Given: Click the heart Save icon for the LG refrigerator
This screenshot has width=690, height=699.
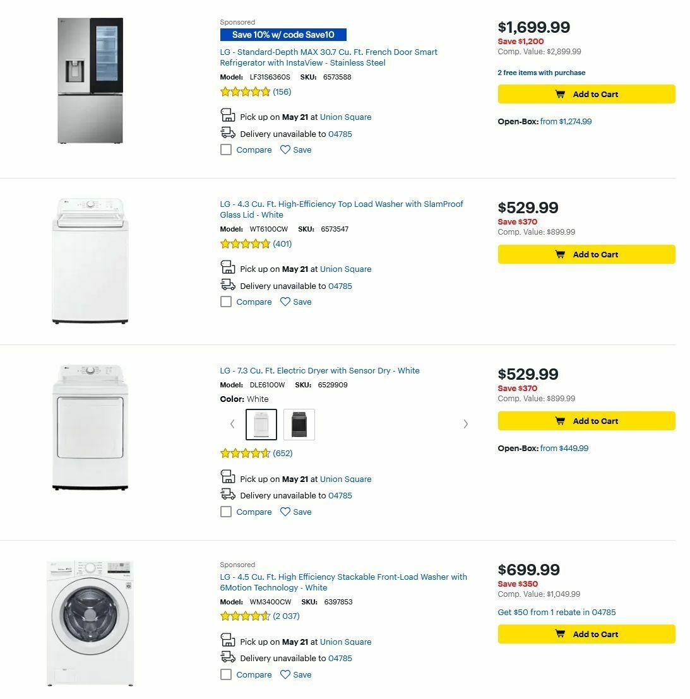Looking at the screenshot, I should (x=284, y=150).
